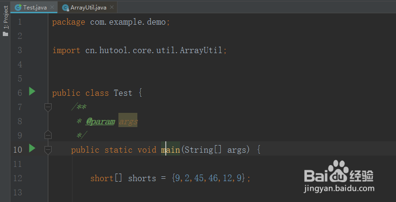
Task: Run main method from gutter icon
Action: tap(32, 149)
